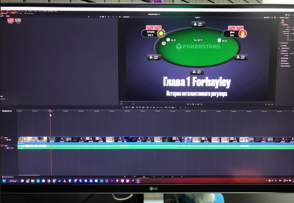This screenshot has height=203, width=294.
Task: Click the green audio clip on Audio 1
Action: tap(156, 147)
